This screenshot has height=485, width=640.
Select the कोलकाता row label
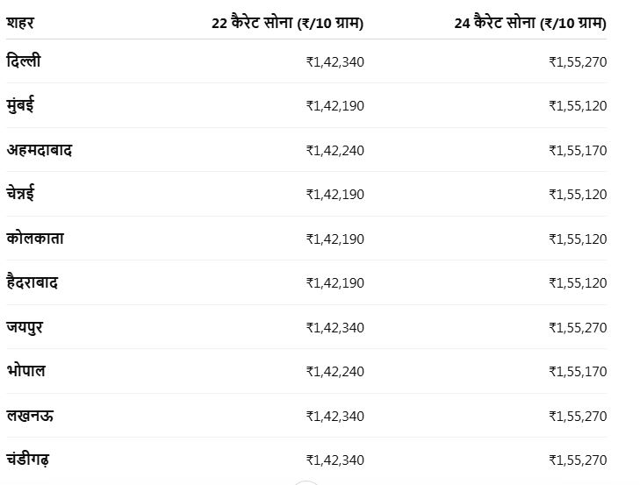point(35,238)
